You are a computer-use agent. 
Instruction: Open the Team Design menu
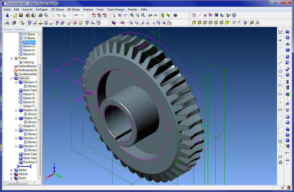pyautogui.click(x=116, y=9)
